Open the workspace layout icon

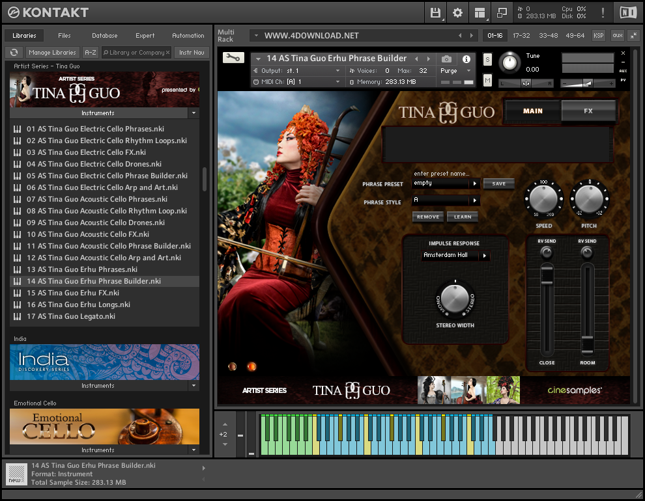pyautogui.click(x=480, y=13)
